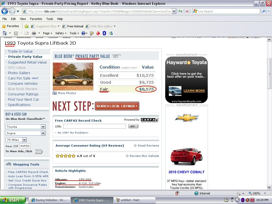Click the Consumer Ratings sidebar link

23,94
